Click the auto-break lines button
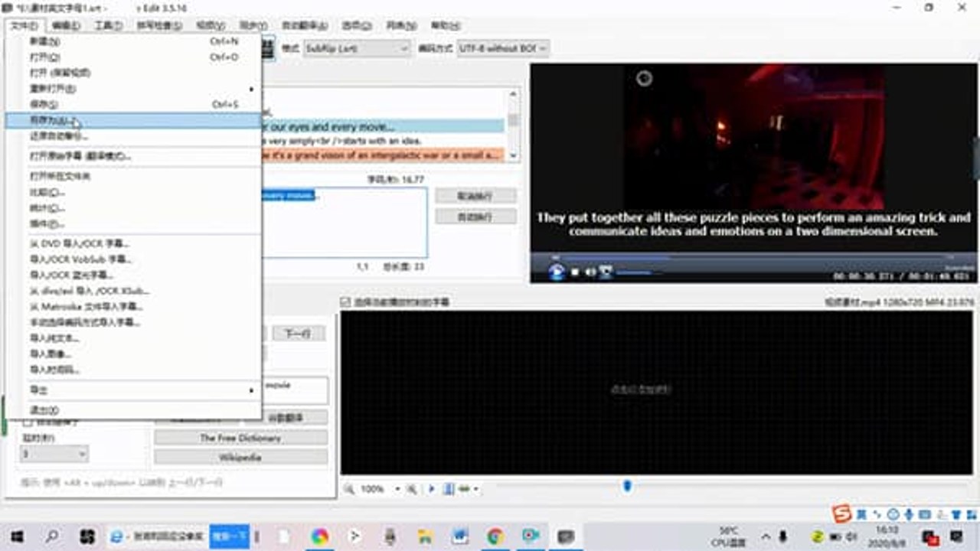 pyautogui.click(x=475, y=217)
